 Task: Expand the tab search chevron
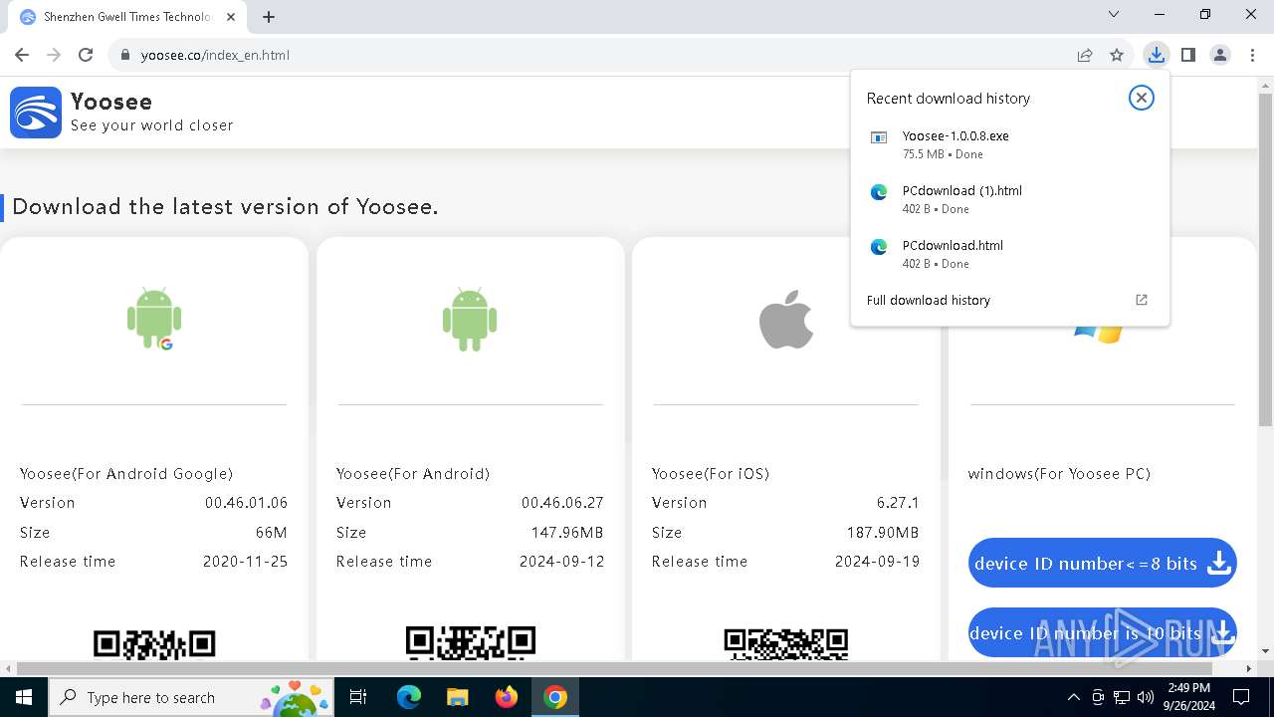click(1114, 14)
